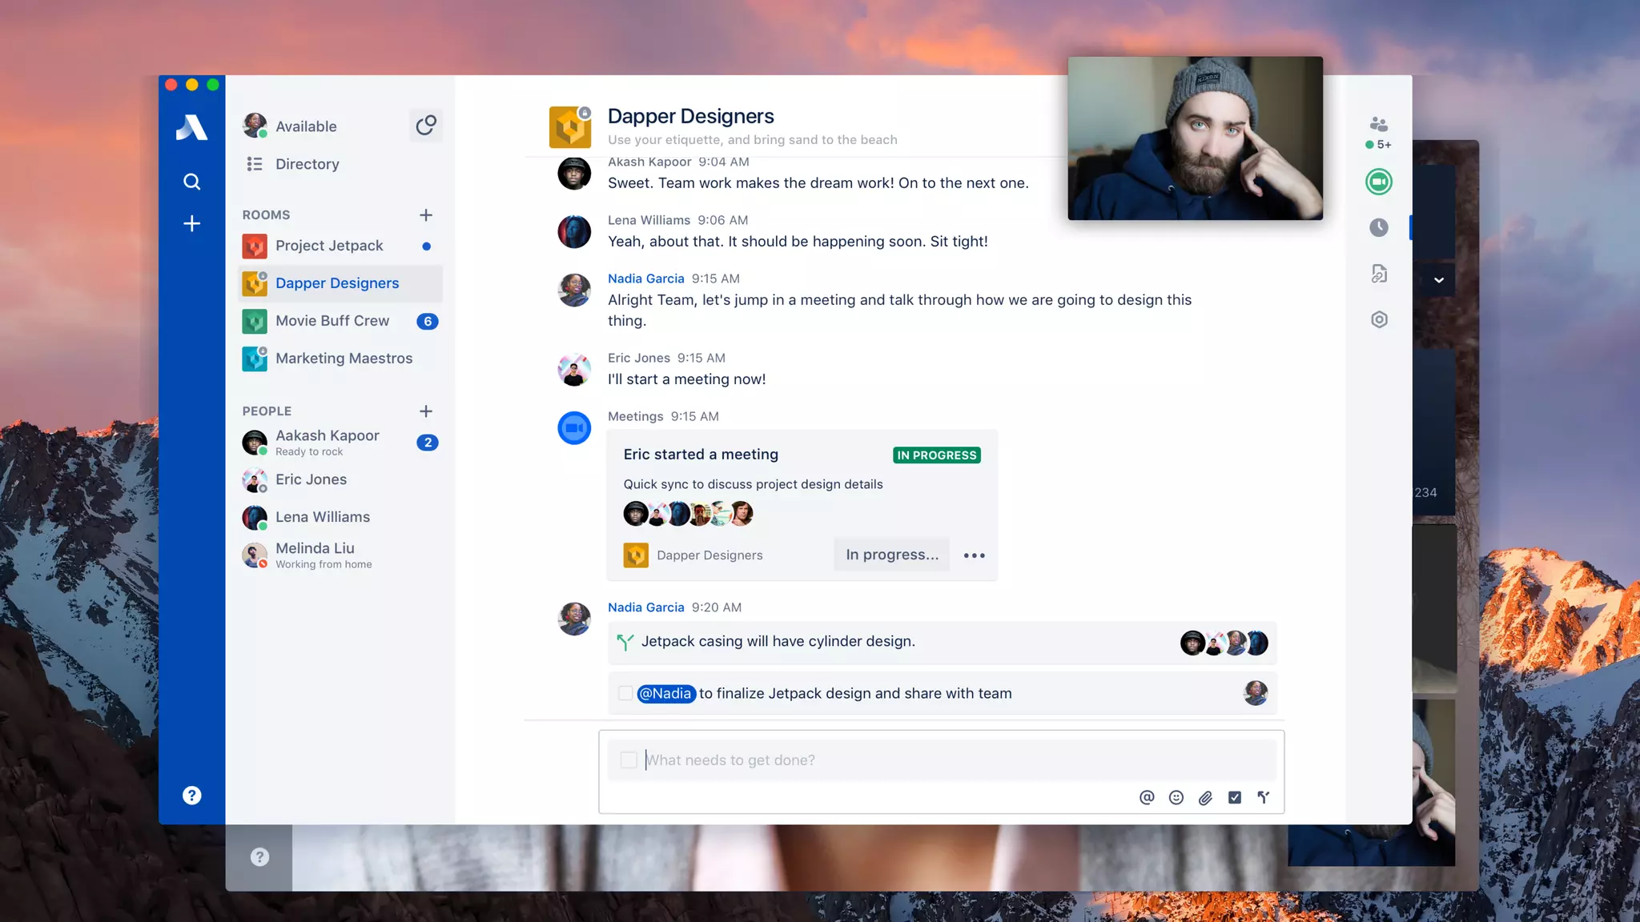Click the hexagon settings icon at right
The width and height of the screenshot is (1640, 922).
coord(1378,320)
